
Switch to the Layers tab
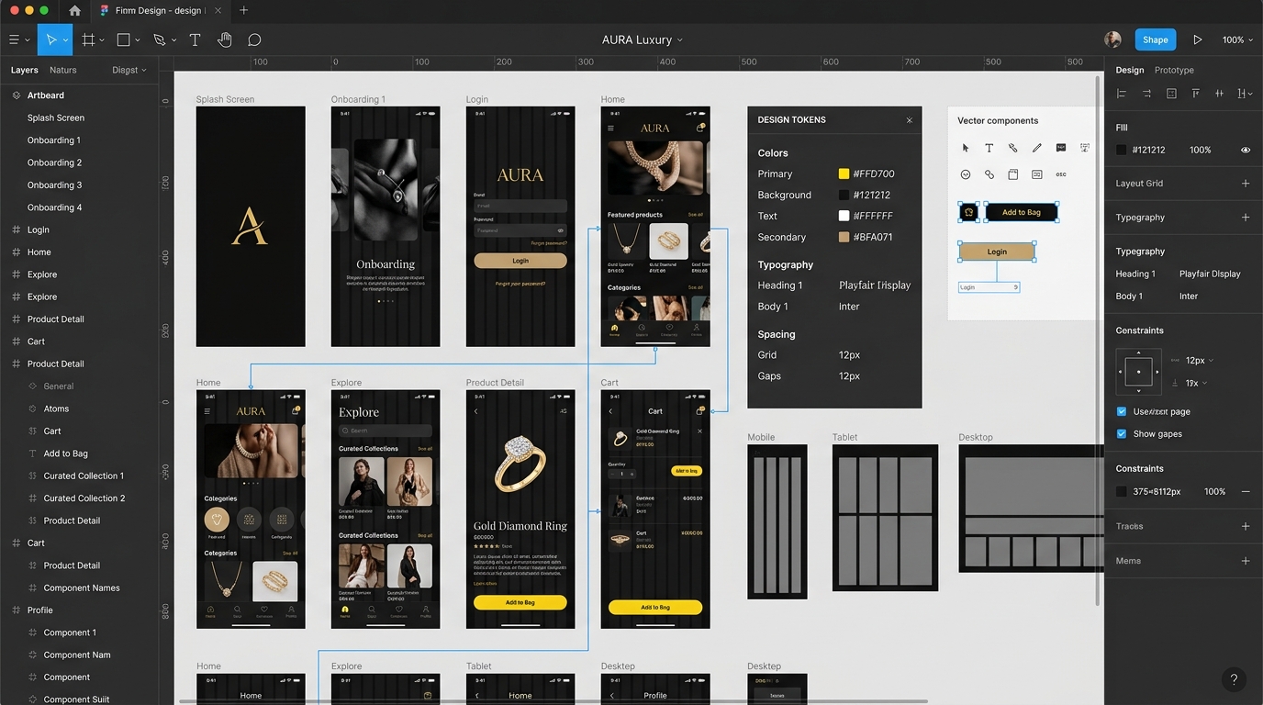pyautogui.click(x=25, y=70)
